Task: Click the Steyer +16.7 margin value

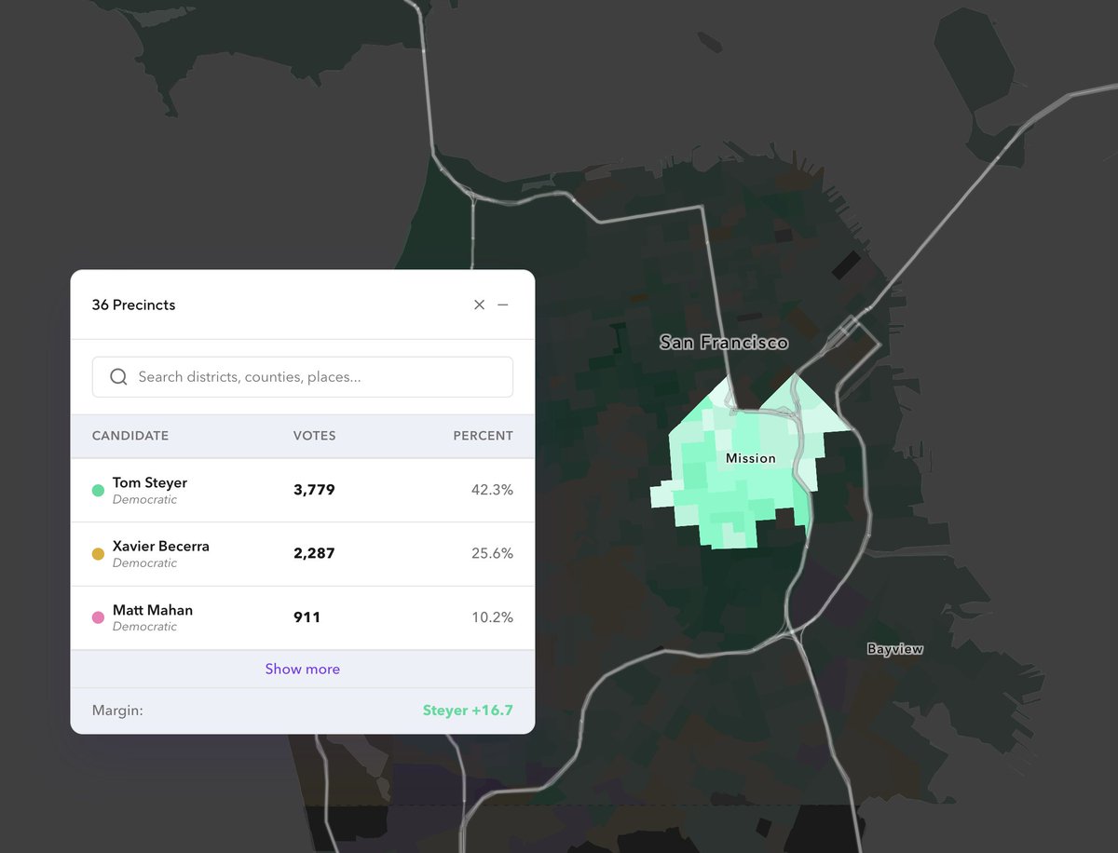Action: [468, 711]
